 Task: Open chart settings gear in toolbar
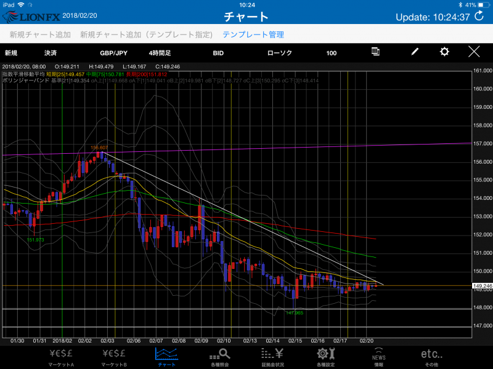[444, 52]
